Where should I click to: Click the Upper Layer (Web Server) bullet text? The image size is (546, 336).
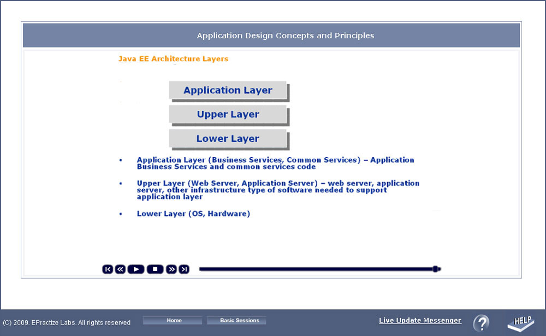coord(278,190)
